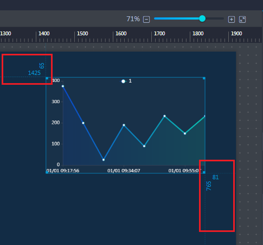Click the 1400 mark on the ruler
Viewport: 263px width, 245px height.
click(44, 34)
